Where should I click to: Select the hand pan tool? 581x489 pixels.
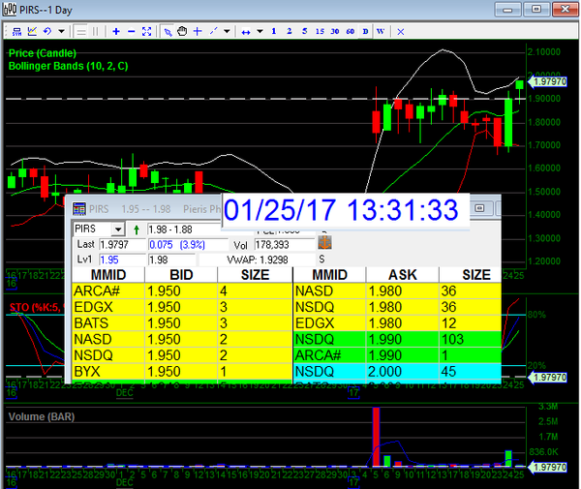coord(182,31)
